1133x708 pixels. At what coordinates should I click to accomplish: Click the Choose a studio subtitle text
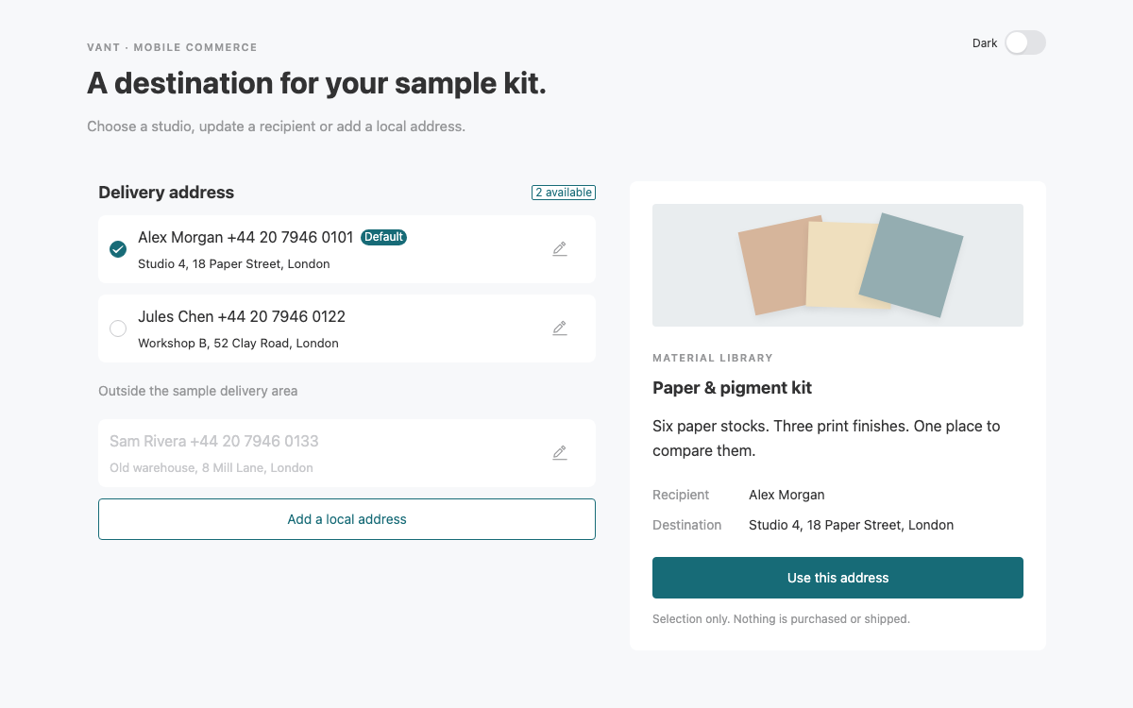276,126
